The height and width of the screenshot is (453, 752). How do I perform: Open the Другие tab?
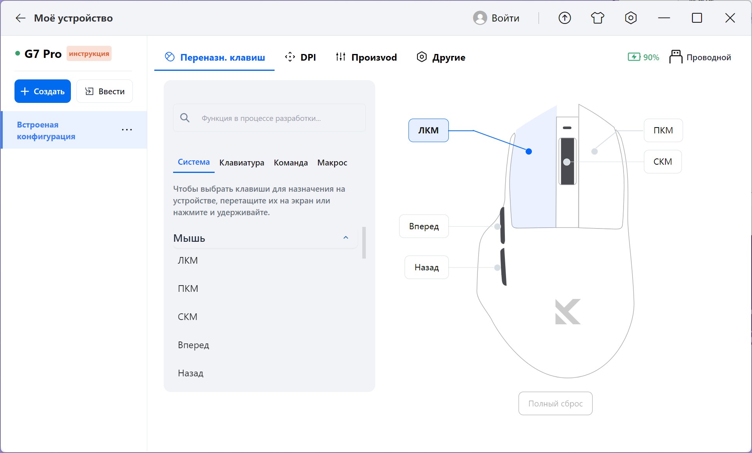441,58
